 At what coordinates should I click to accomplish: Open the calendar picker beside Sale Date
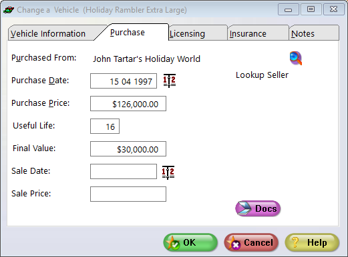click(x=168, y=172)
